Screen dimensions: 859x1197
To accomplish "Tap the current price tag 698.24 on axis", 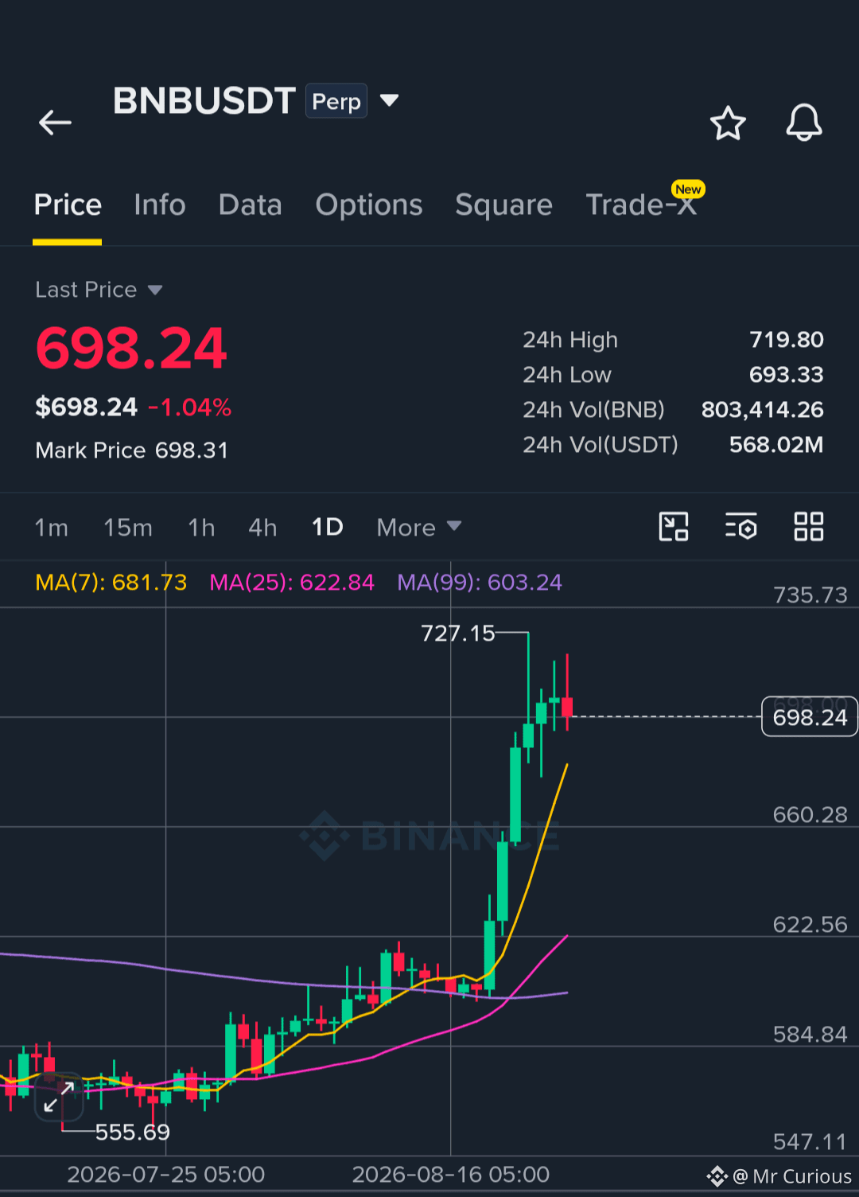I will pos(810,717).
